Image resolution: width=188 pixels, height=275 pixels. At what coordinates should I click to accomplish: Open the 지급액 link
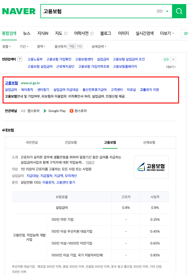click(x=58, y=176)
